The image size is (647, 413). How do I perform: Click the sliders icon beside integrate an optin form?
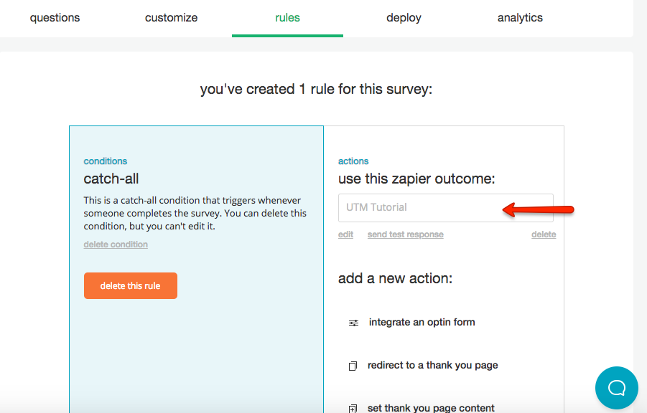click(353, 323)
